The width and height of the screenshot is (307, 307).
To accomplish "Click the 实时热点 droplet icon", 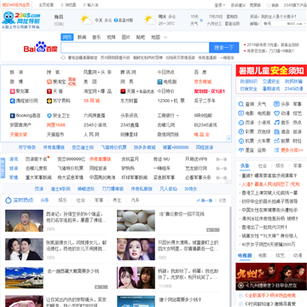I will tap(9, 200).
